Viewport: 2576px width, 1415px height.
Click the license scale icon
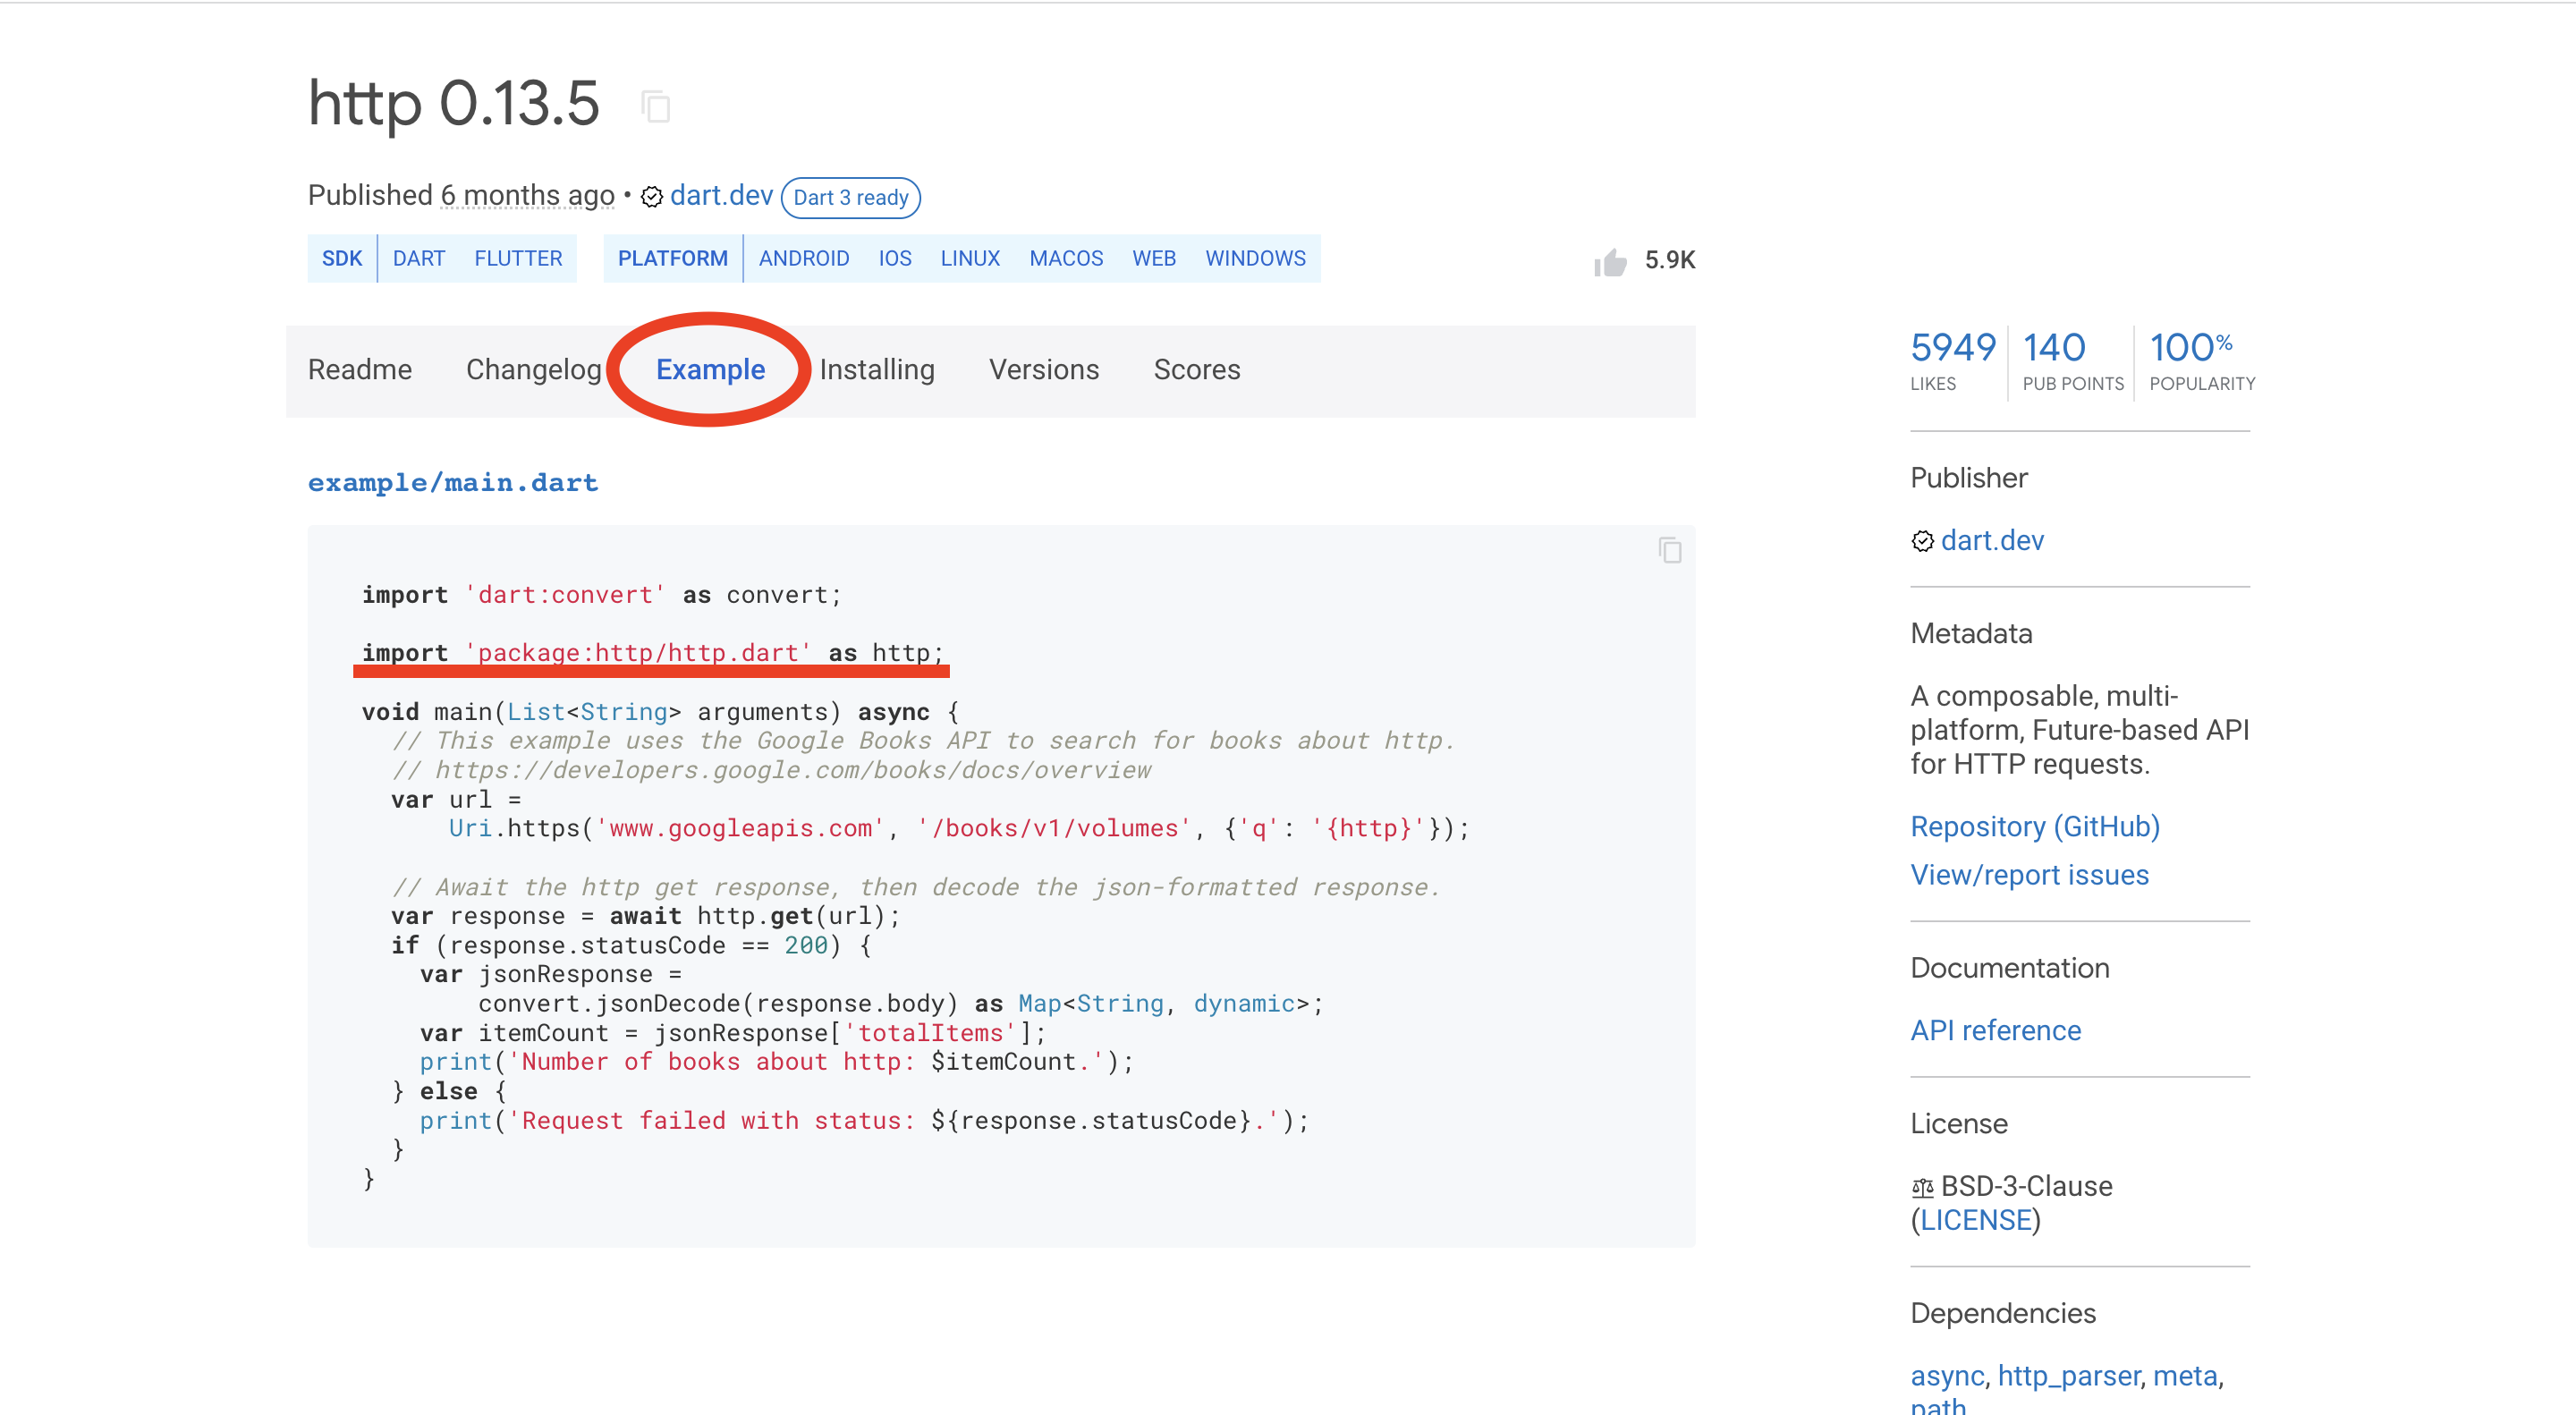click(x=1922, y=1187)
